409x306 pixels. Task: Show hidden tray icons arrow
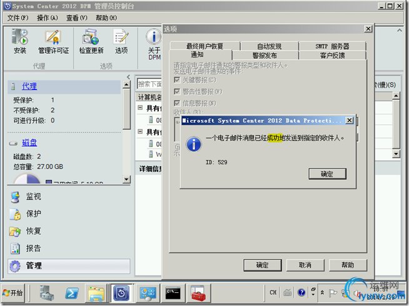click(322, 292)
